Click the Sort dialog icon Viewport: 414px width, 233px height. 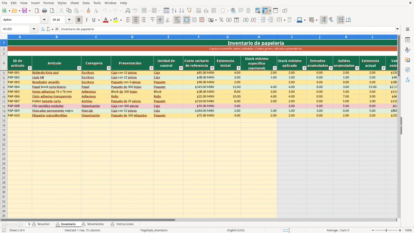(166, 11)
